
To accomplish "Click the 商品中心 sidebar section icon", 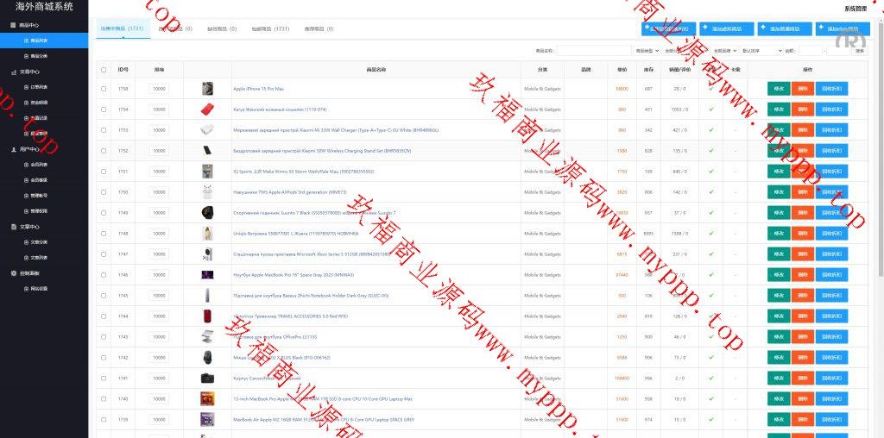I will click(x=13, y=25).
